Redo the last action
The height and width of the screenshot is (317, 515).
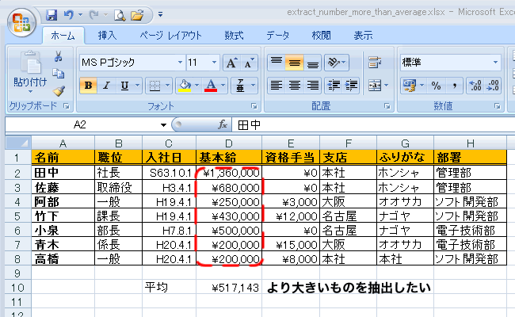coord(94,15)
